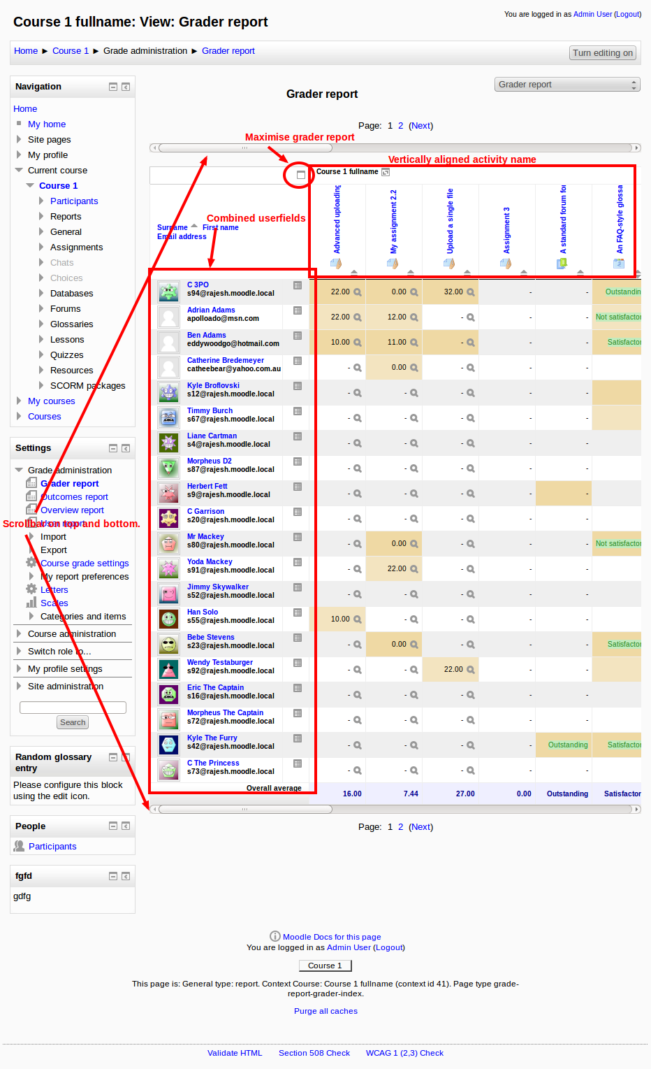Click magnifier icon beside C 3PO's 22.00 grade
Image resolution: width=651 pixels, height=1069 pixels.
(x=358, y=292)
